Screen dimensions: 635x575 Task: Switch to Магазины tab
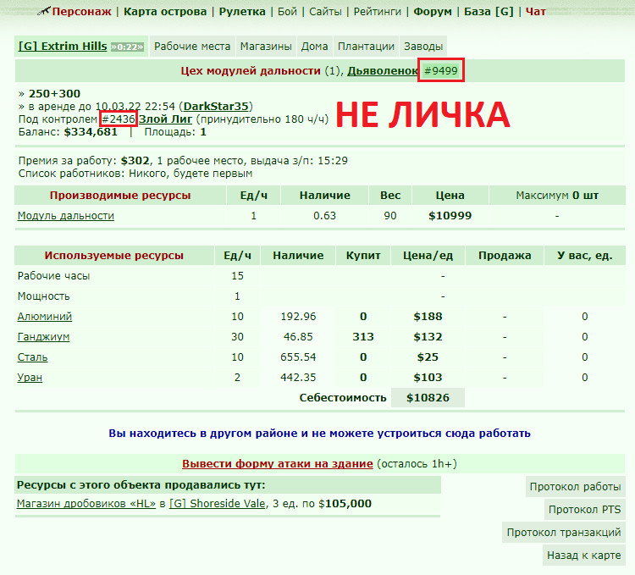(266, 47)
